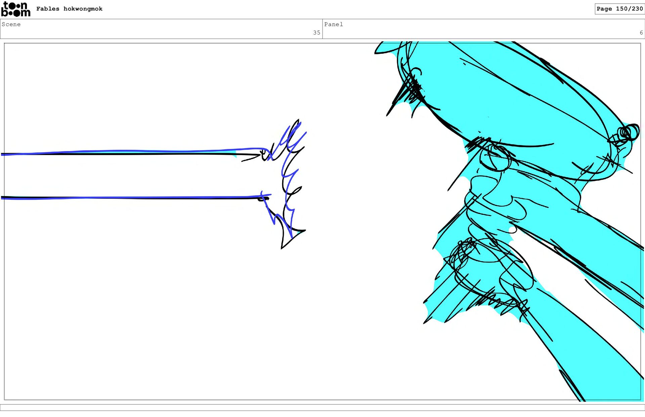The image size is (645, 417).
Task: Click the upper blue beam line
Action: pos(134,151)
